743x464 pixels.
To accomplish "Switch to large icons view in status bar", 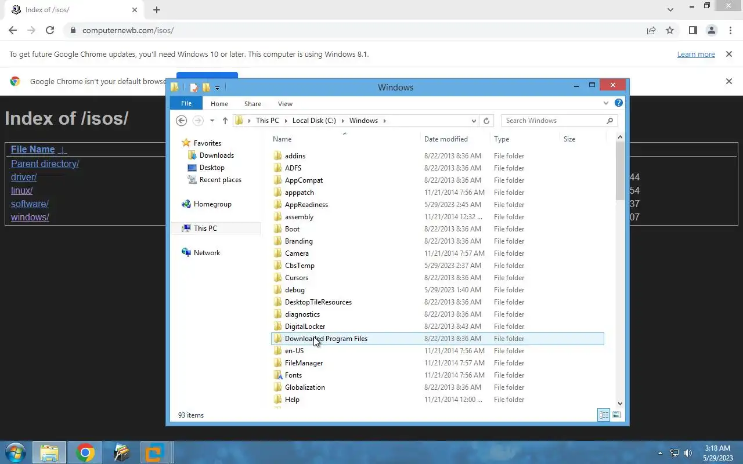I will [616, 415].
